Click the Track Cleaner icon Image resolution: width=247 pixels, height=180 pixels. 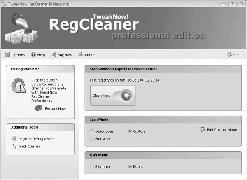tap(14, 146)
